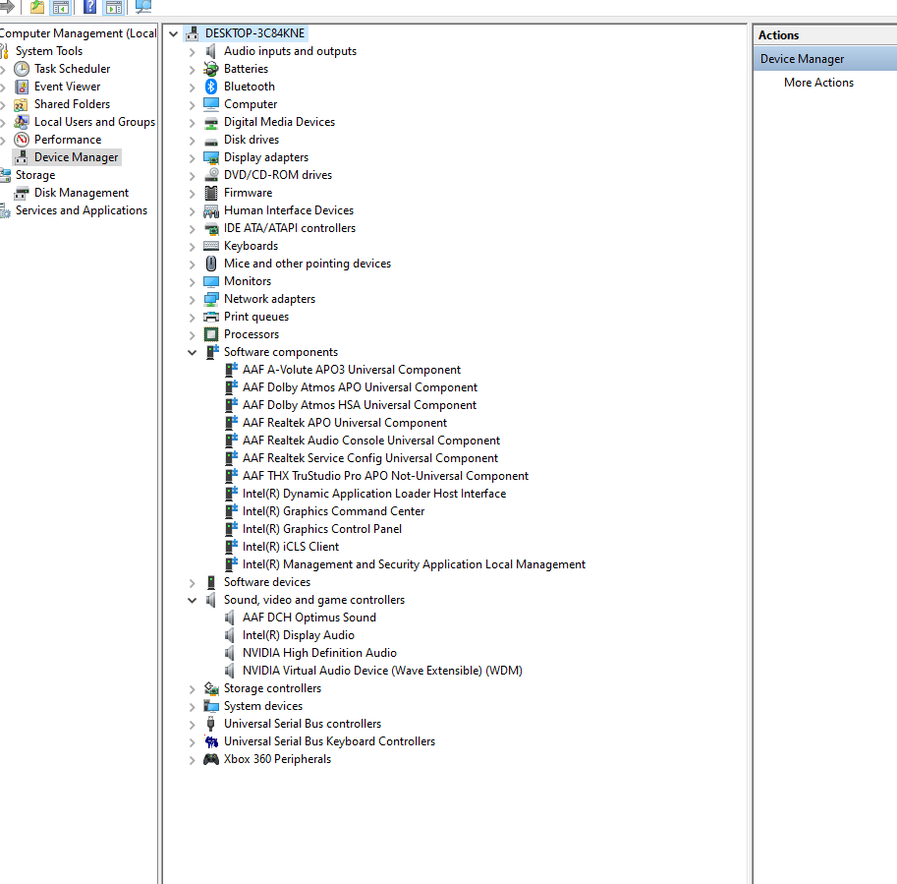
Task: Select Intel(R) Graphics Control Panel
Action: [x=322, y=530]
